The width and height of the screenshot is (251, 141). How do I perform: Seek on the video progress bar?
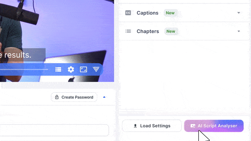point(24,70)
